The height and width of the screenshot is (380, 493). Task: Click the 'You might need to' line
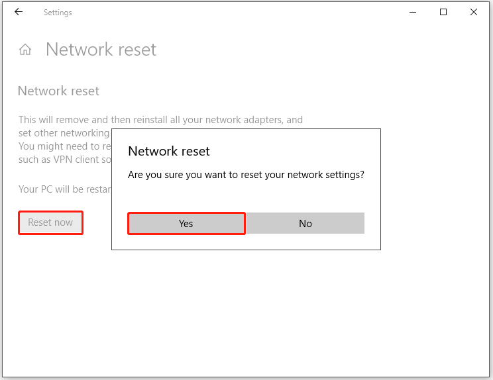[64, 146]
